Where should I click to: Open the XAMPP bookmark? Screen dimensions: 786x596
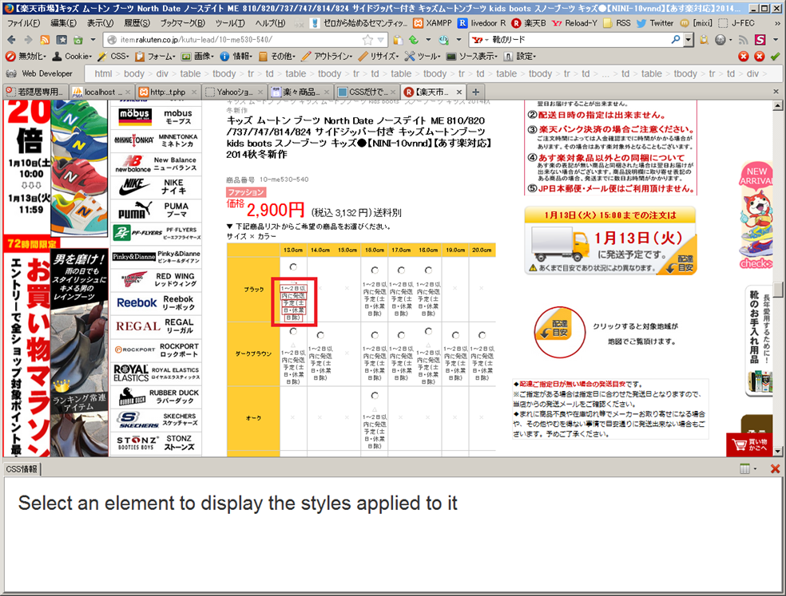pyautogui.click(x=433, y=23)
